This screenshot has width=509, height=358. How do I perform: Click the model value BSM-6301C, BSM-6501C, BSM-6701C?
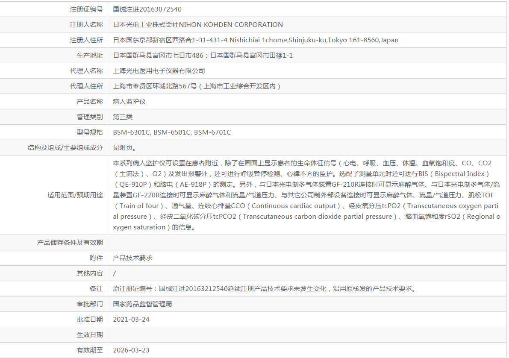[x=172, y=132]
